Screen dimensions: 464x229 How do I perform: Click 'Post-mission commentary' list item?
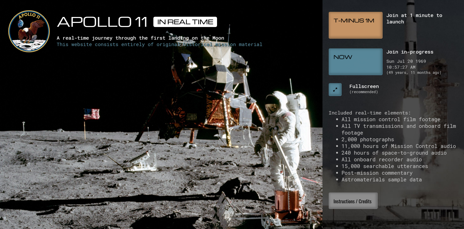click(x=377, y=173)
